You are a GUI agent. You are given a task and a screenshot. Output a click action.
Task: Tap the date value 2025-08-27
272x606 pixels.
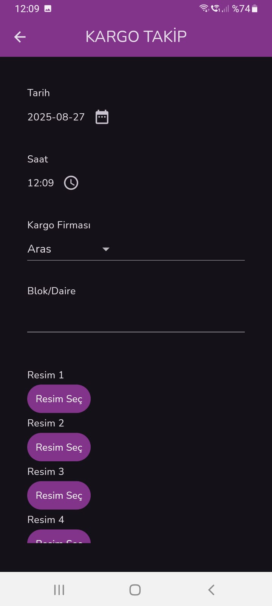pyautogui.click(x=56, y=117)
